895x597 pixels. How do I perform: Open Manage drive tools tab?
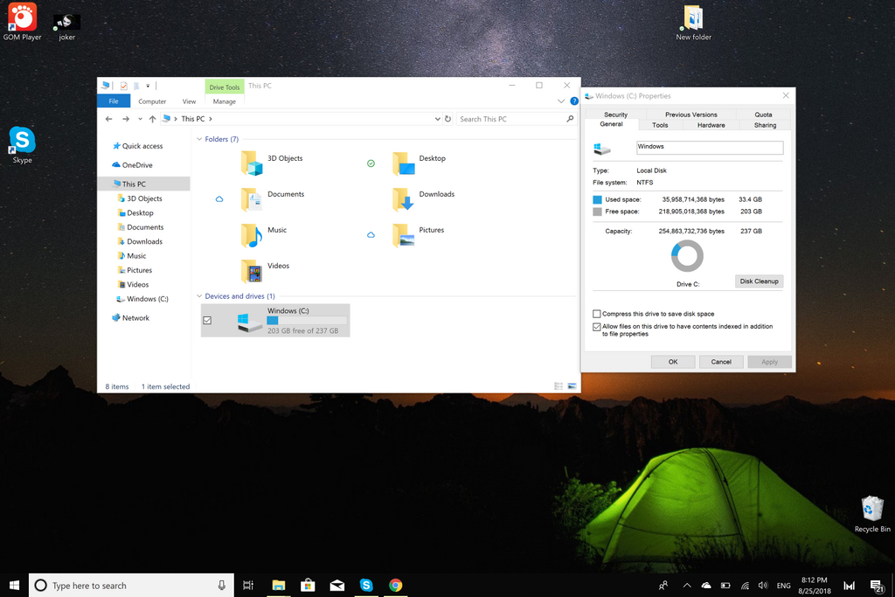[225, 101]
